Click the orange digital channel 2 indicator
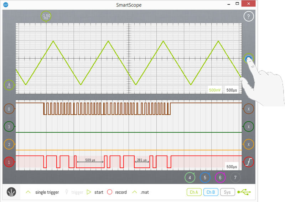 click(9, 144)
